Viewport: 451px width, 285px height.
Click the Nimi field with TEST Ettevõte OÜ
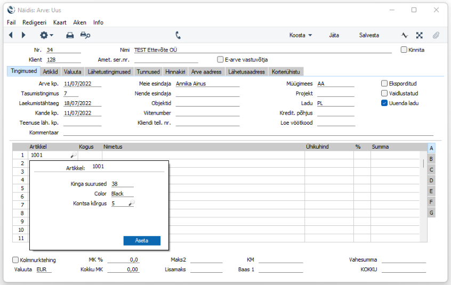263,50
